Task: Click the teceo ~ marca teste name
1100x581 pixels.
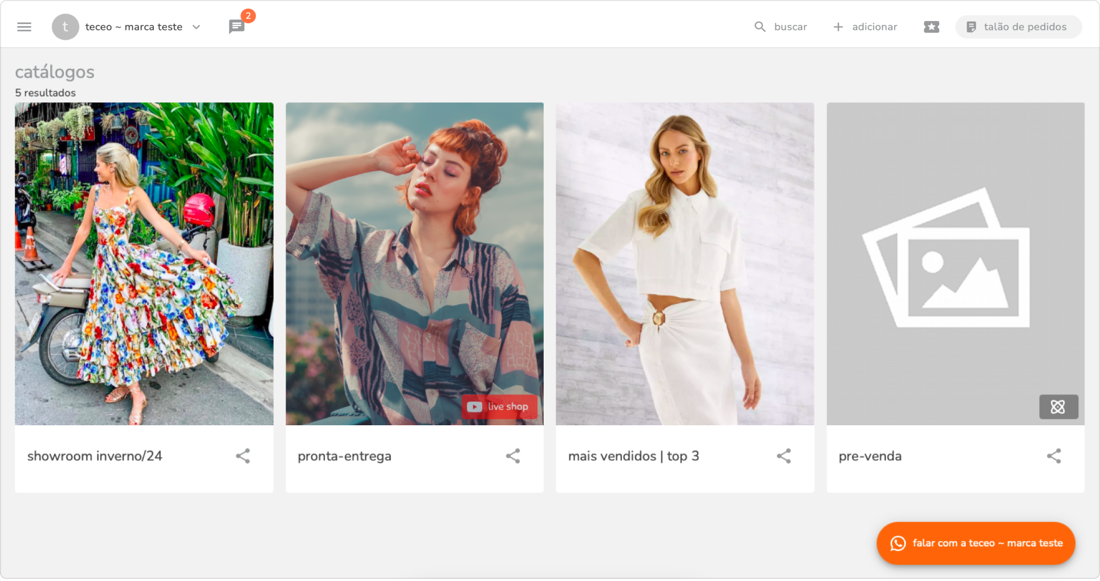Action: click(134, 27)
